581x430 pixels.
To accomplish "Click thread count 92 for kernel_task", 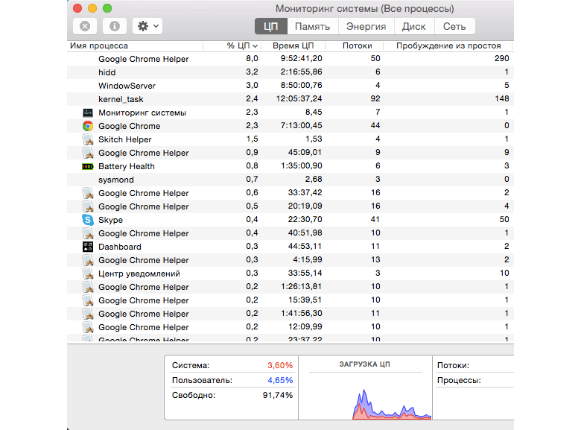I will click(375, 98).
